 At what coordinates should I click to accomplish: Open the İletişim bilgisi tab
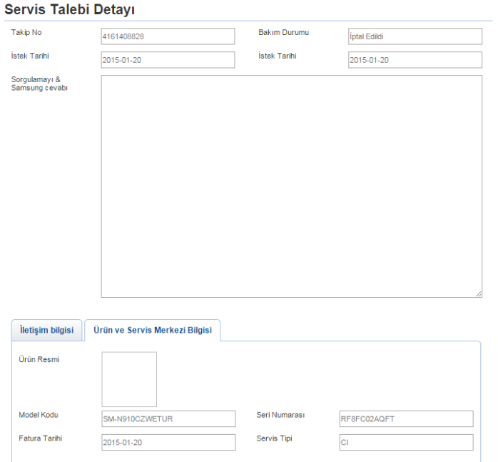(46, 330)
